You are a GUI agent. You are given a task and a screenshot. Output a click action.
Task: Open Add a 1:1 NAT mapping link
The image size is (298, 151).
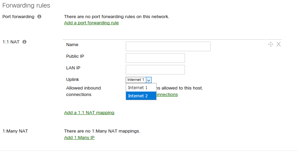[x=89, y=112]
